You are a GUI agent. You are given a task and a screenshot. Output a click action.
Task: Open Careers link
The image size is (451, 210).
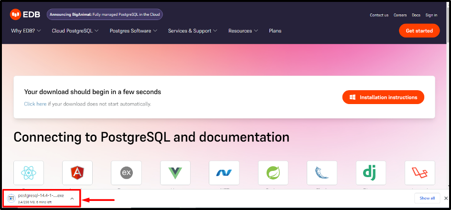[400, 15]
